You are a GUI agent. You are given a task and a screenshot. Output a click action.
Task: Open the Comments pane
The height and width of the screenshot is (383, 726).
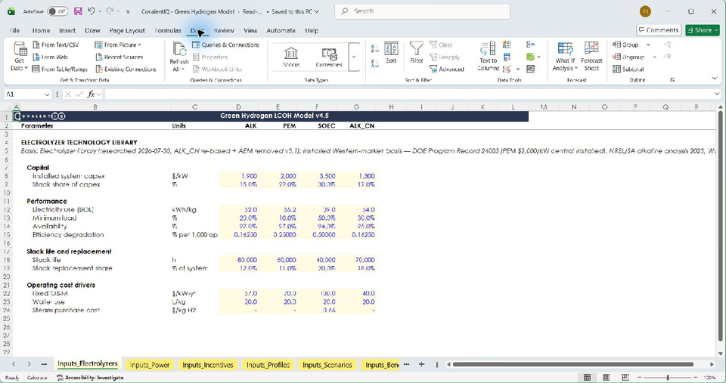click(x=659, y=30)
